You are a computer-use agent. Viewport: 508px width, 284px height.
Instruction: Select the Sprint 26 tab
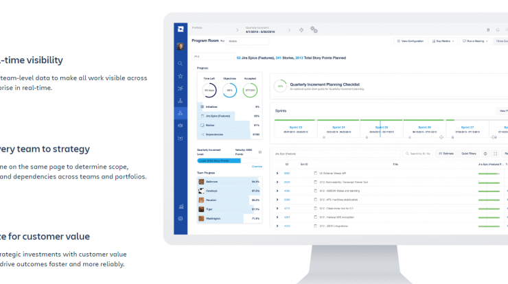[x=424, y=129]
